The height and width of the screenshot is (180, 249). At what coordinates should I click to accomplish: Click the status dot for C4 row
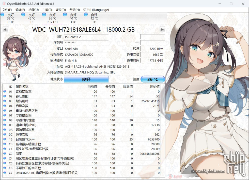5,158
